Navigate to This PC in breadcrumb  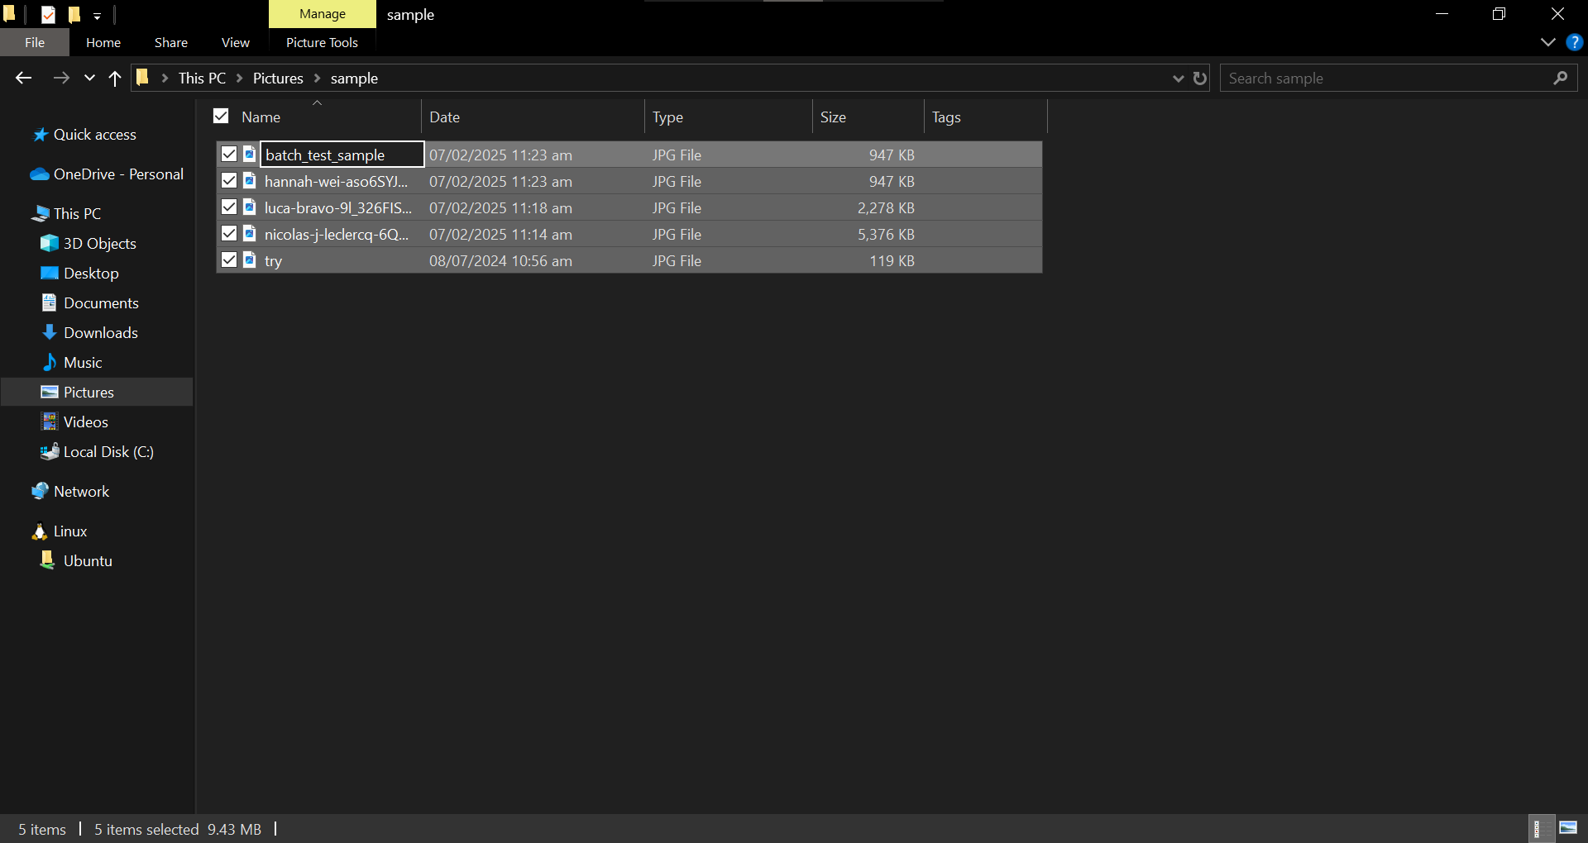tap(202, 78)
